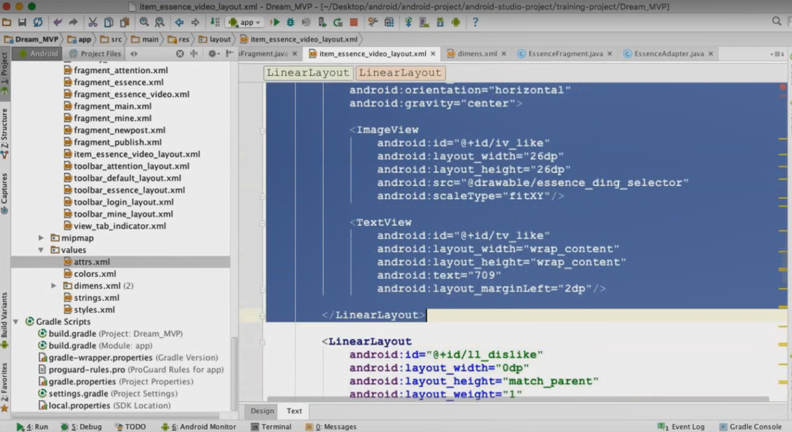792x432 pixels.
Task: Click the Replace search icon
Action: click(159, 22)
